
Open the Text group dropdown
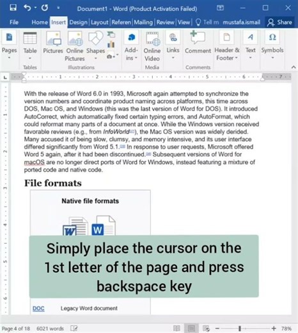pyautogui.click(x=251, y=45)
